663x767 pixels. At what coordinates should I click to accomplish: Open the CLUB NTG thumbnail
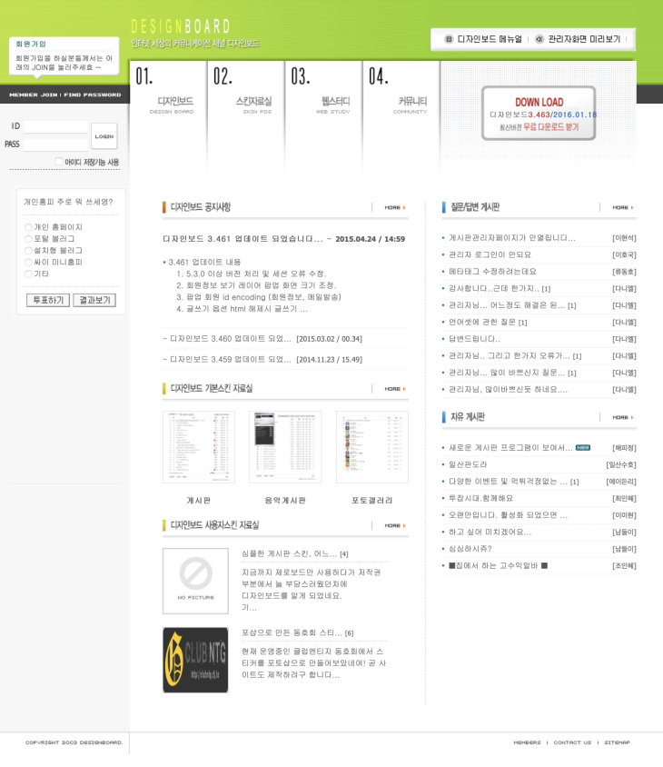[x=195, y=660]
